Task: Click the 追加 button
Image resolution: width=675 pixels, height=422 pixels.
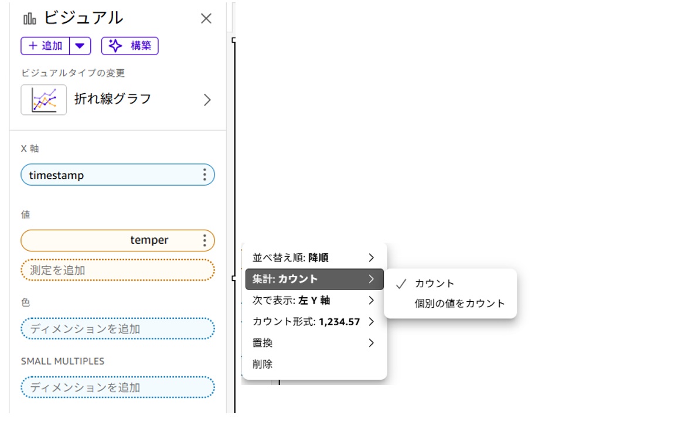Action: pyautogui.click(x=46, y=46)
